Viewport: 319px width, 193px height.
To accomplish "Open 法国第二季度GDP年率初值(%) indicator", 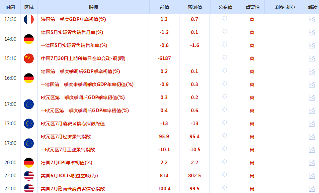I will tap(73, 19).
